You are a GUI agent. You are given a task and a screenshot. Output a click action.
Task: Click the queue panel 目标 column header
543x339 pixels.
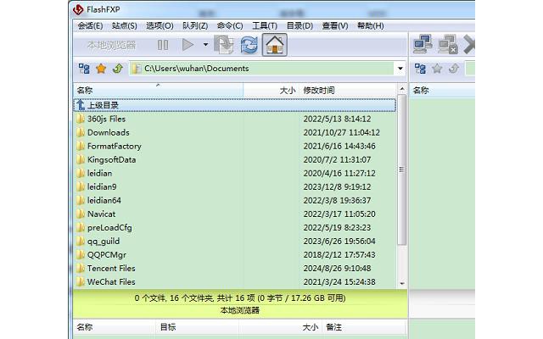[197, 327]
